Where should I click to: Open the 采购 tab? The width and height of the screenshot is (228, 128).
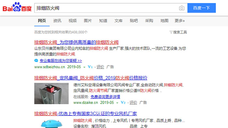point(149,21)
